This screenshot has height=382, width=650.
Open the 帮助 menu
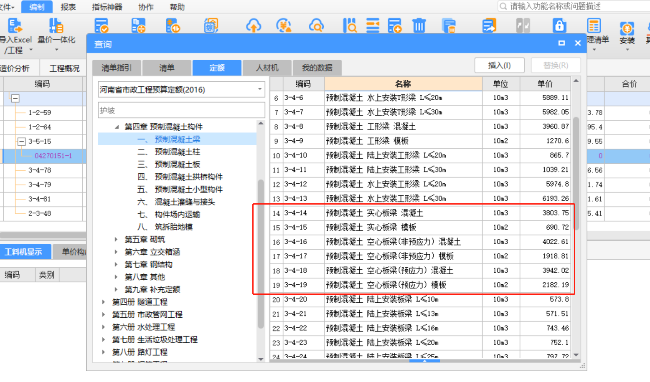[x=177, y=7]
